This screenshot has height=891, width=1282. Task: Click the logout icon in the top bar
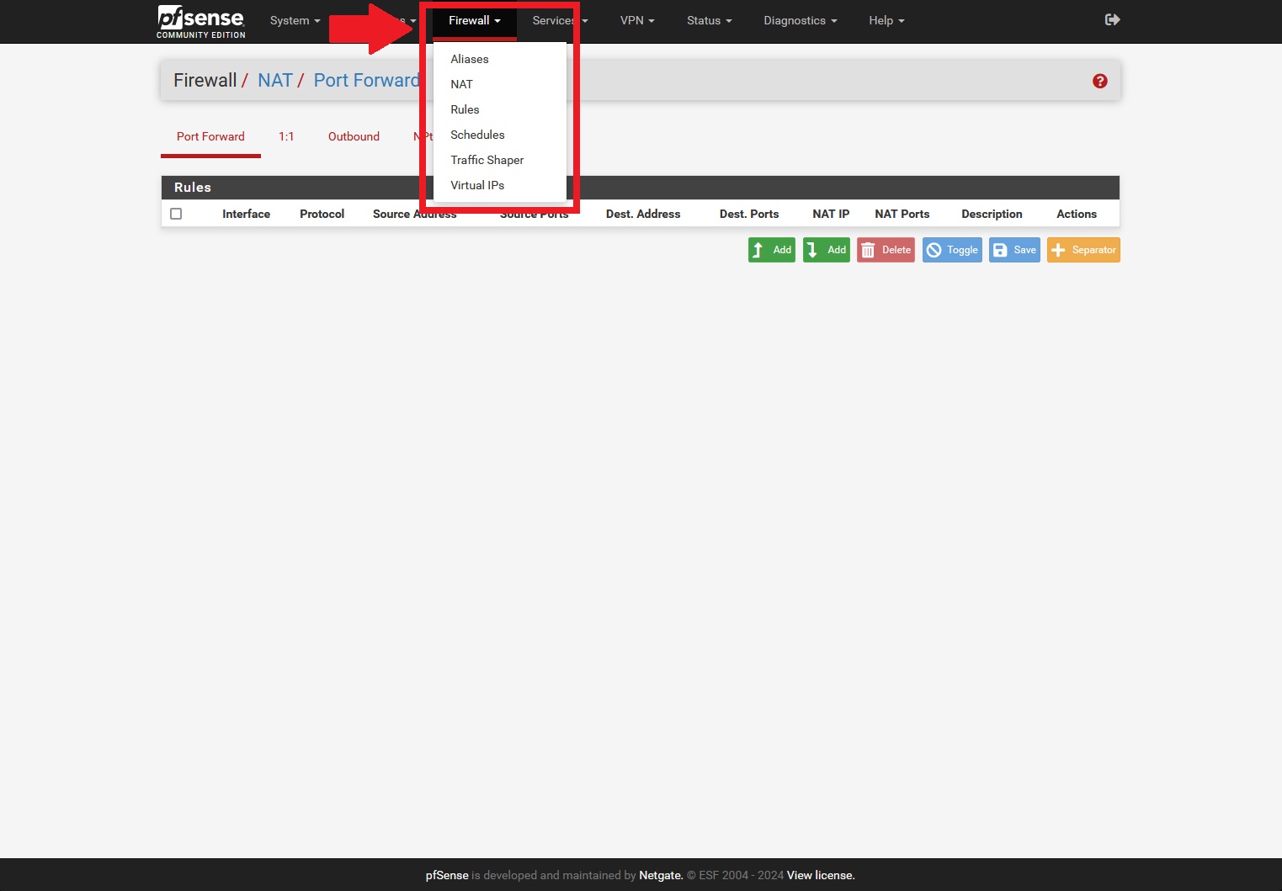[x=1112, y=19]
